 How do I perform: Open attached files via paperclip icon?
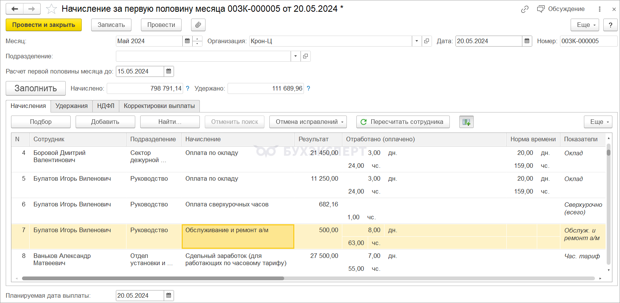click(x=198, y=25)
